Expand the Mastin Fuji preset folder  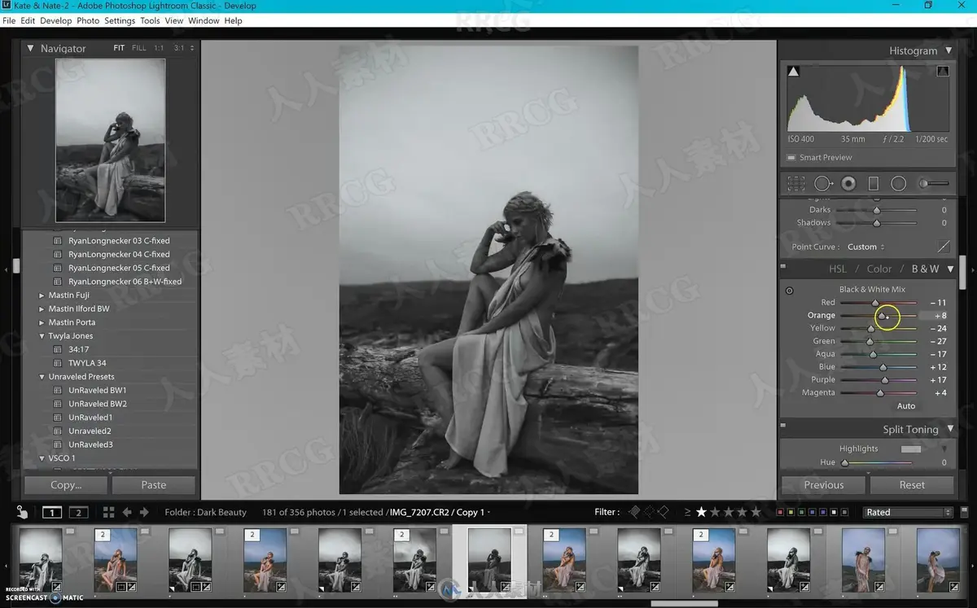[x=42, y=295]
